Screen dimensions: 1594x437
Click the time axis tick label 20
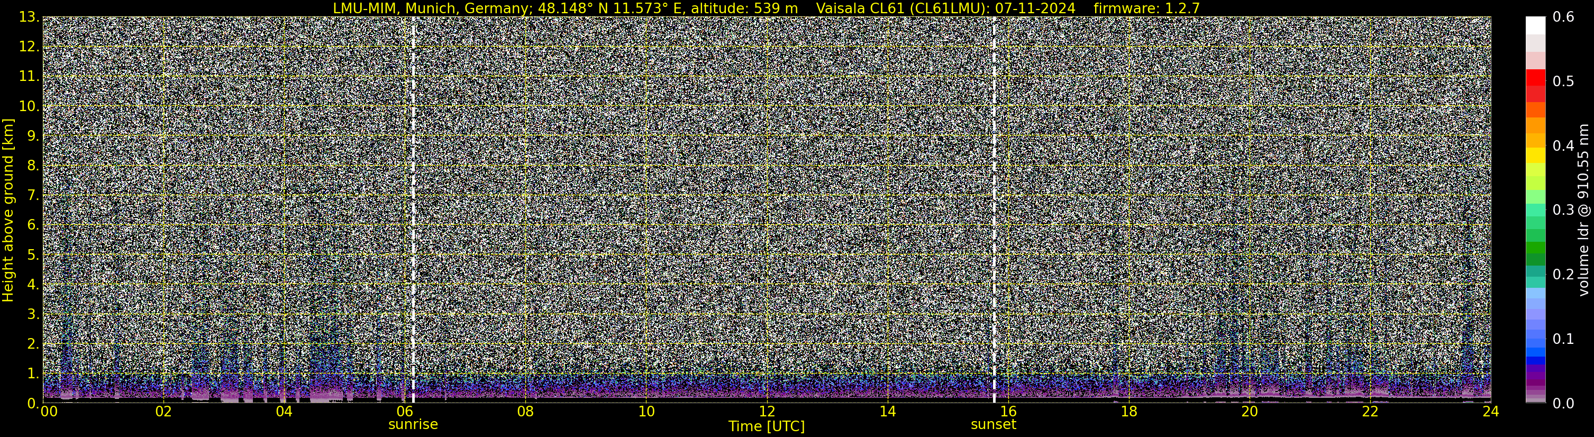(1250, 412)
